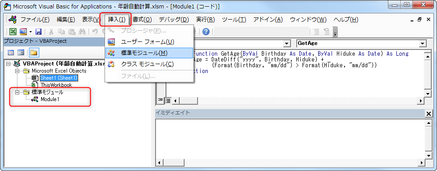Click the Undo arrow icon
437x171 pixels.
[95, 32]
